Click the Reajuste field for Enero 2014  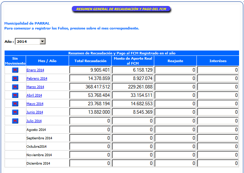(175, 70)
